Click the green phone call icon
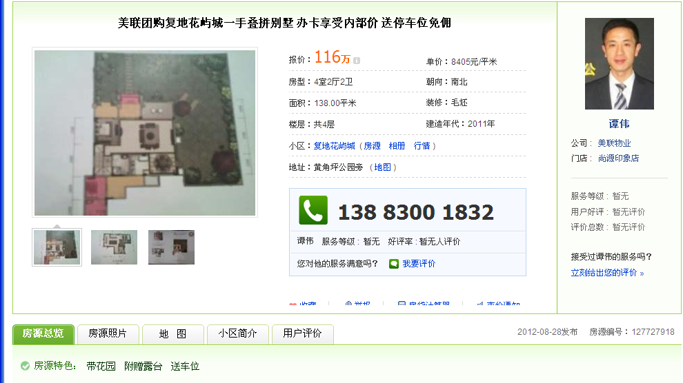 pyautogui.click(x=313, y=210)
